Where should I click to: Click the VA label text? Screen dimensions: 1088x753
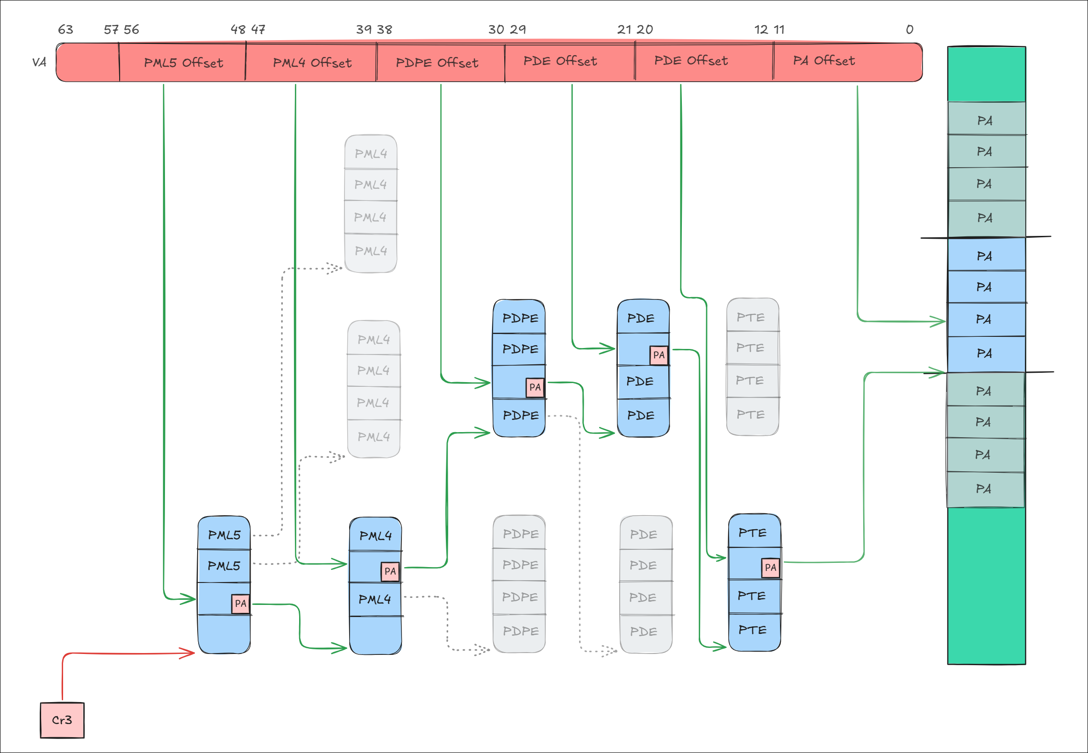pos(39,62)
